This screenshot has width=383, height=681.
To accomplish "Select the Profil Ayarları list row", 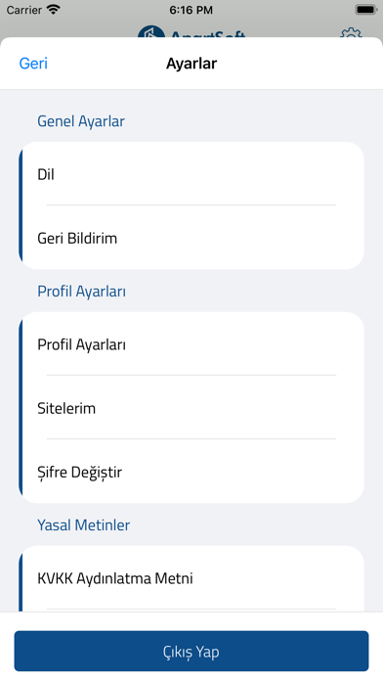I will click(x=191, y=344).
